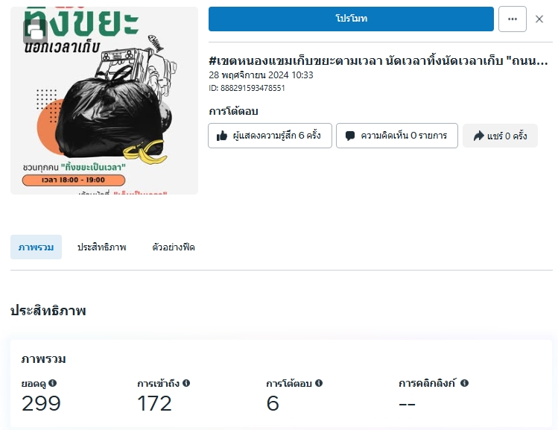This screenshot has width=558, height=430.
Task: Click info icon beside การโต้ตอบ metric
Action: 319,383
